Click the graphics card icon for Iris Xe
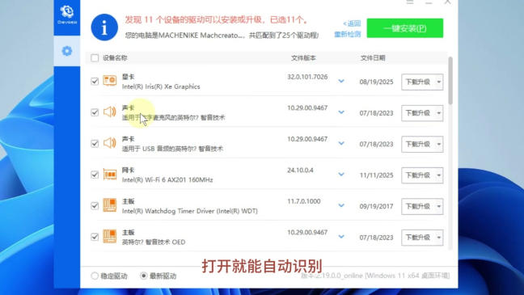The width and height of the screenshot is (524, 295). click(x=110, y=81)
